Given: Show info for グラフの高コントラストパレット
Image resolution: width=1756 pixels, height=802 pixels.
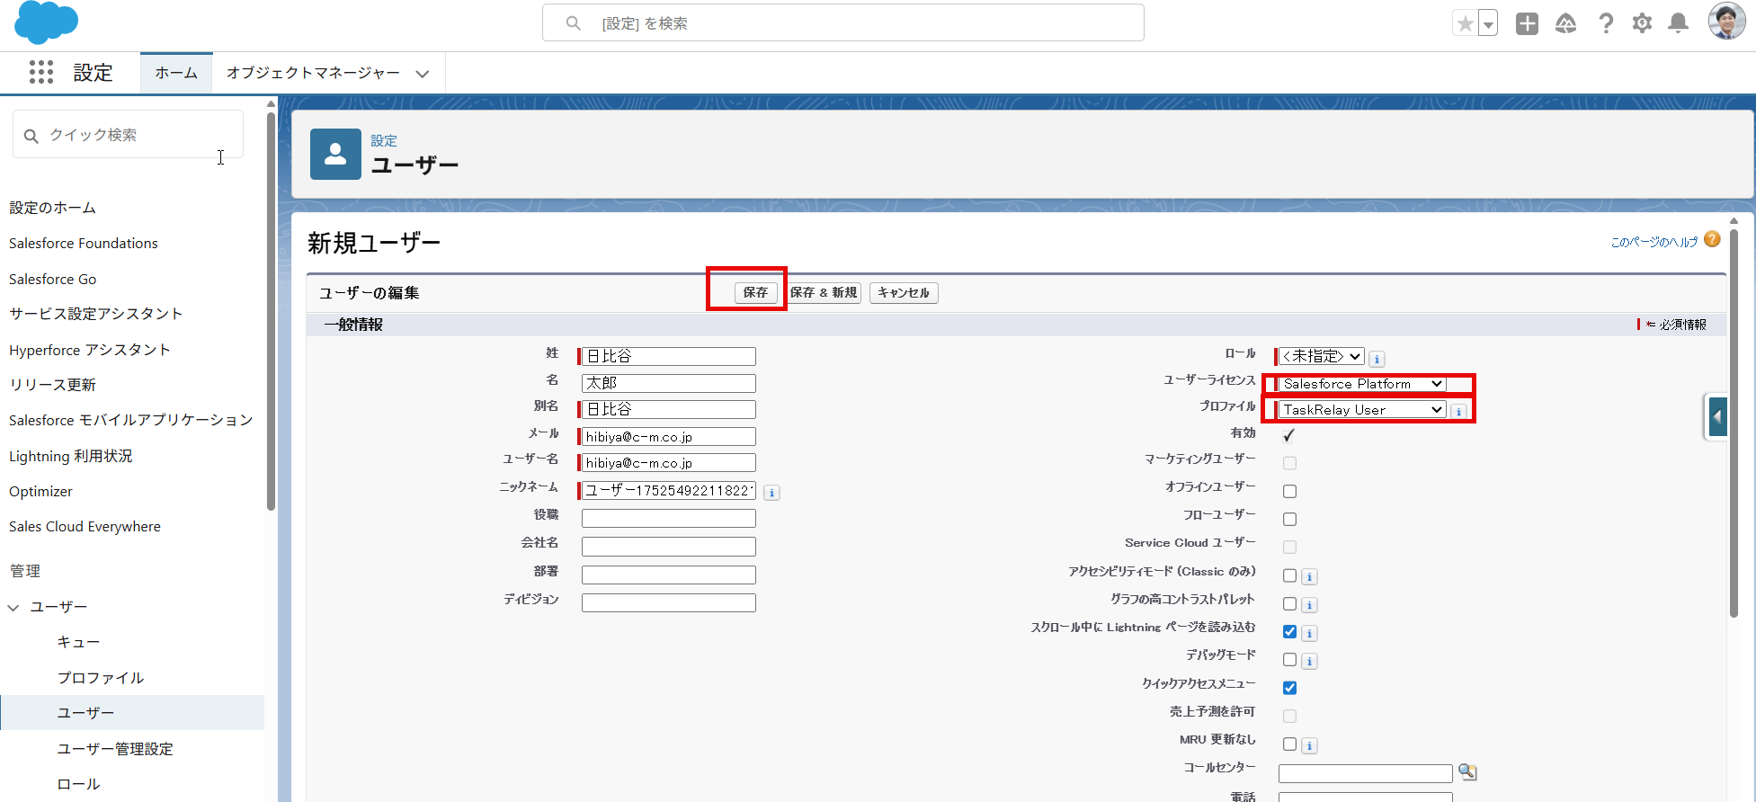Looking at the screenshot, I should click(x=1309, y=605).
